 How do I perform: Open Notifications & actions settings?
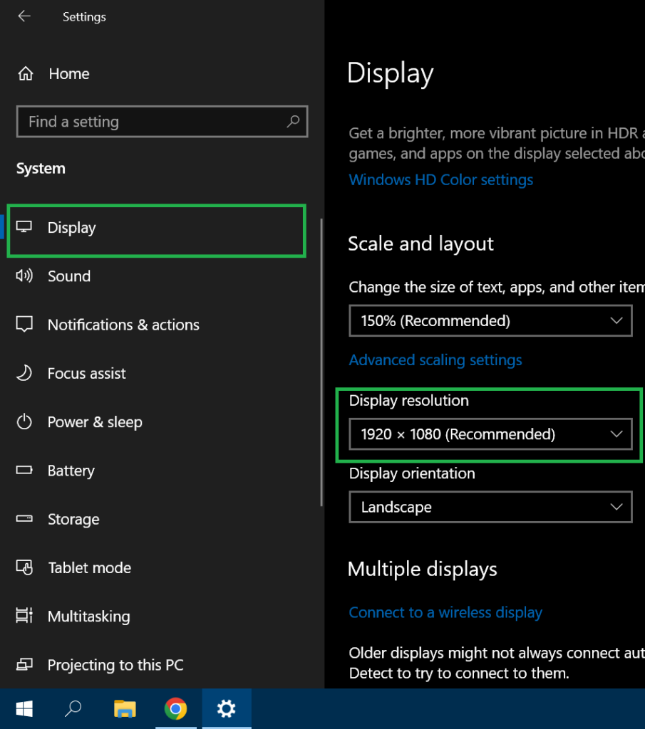pyautogui.click(x=123, y=325)
